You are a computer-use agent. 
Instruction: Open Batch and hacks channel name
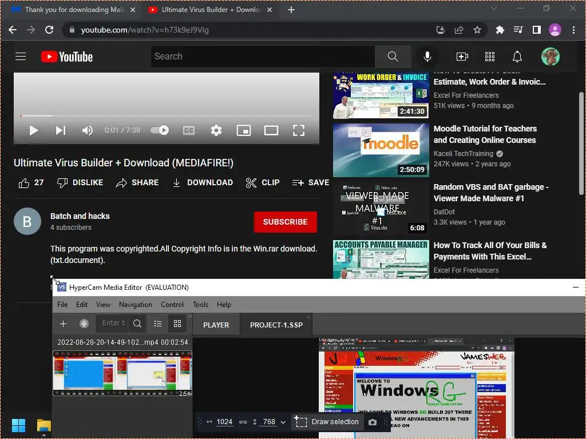[x=80, y=216]
